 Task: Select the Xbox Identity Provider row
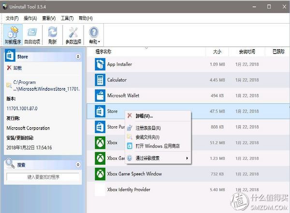188,189
